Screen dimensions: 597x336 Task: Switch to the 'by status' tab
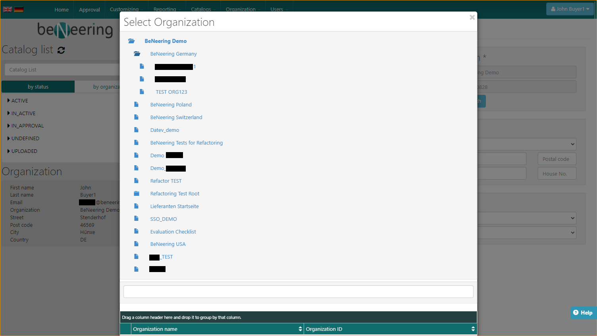tap(38, 87)
